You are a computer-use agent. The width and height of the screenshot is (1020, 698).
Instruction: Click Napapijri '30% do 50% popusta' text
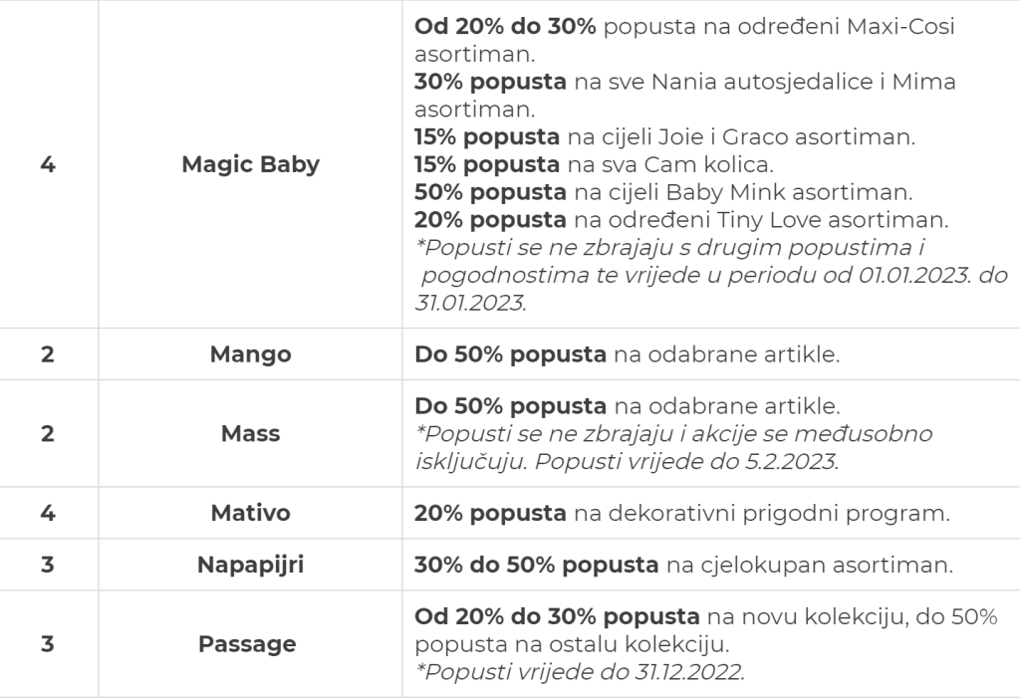[537, 565]
